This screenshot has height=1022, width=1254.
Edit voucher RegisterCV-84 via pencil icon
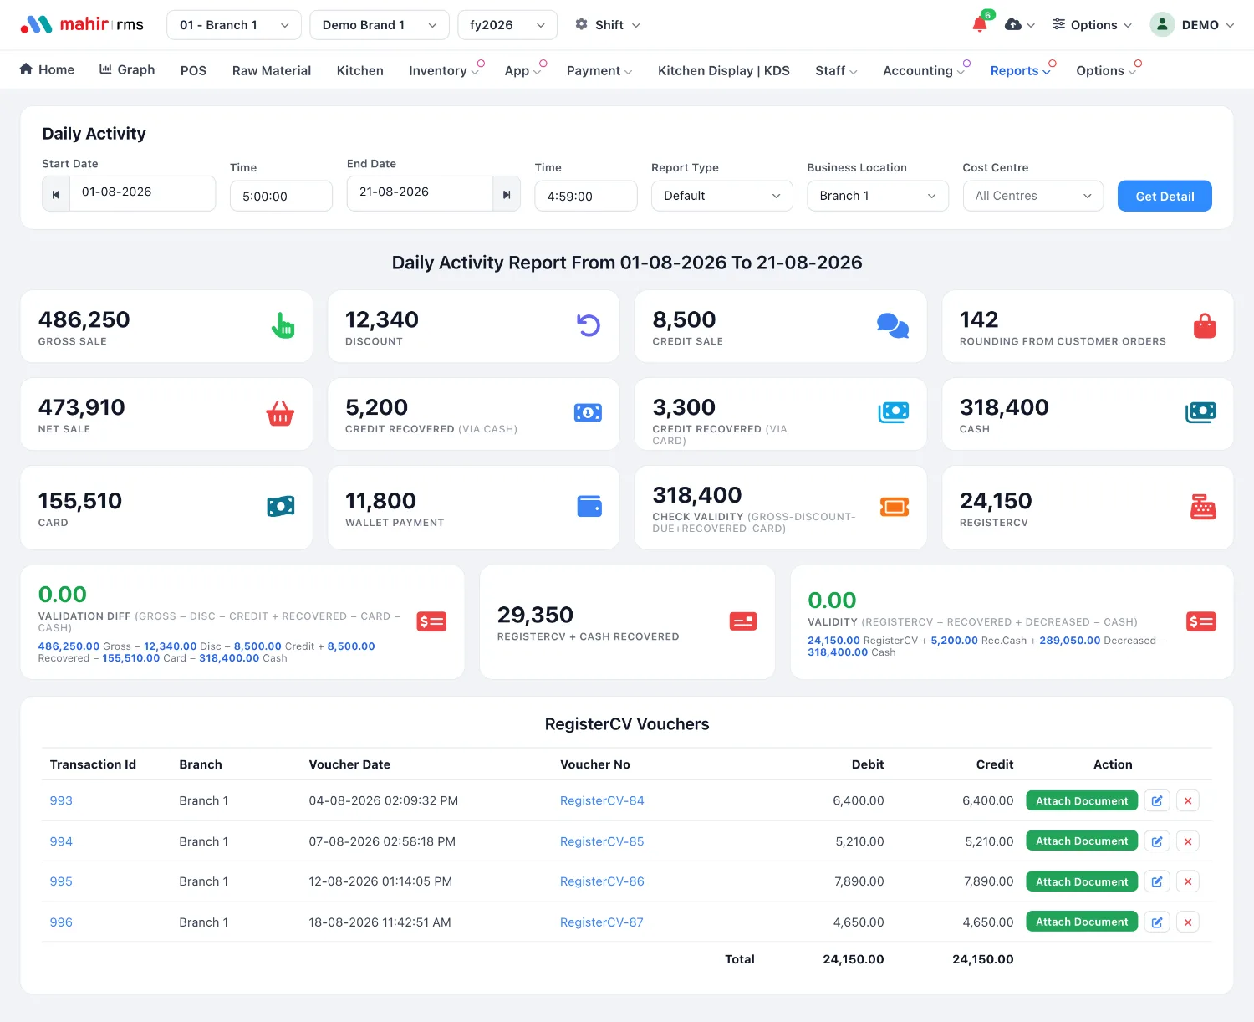point(1157,801)
